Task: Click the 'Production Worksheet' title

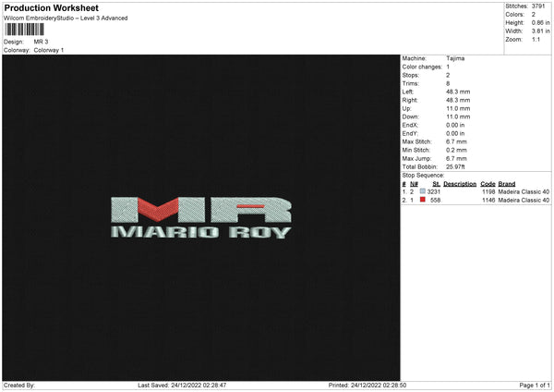Action: pyautogui.click(x=51, y=7)
